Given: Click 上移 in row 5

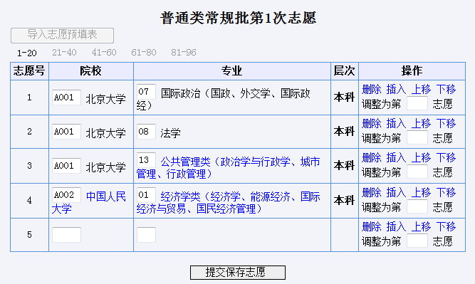Looking at the screenshot, I should tap(421, 227).
